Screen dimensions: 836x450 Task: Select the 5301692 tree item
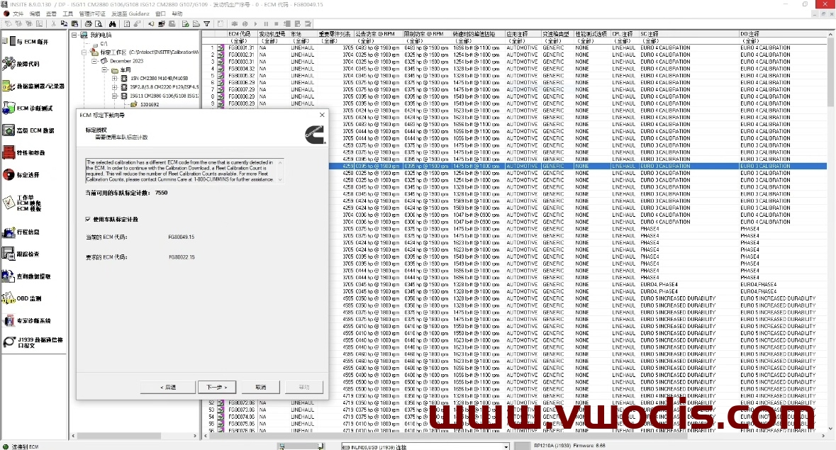[150, 104]
